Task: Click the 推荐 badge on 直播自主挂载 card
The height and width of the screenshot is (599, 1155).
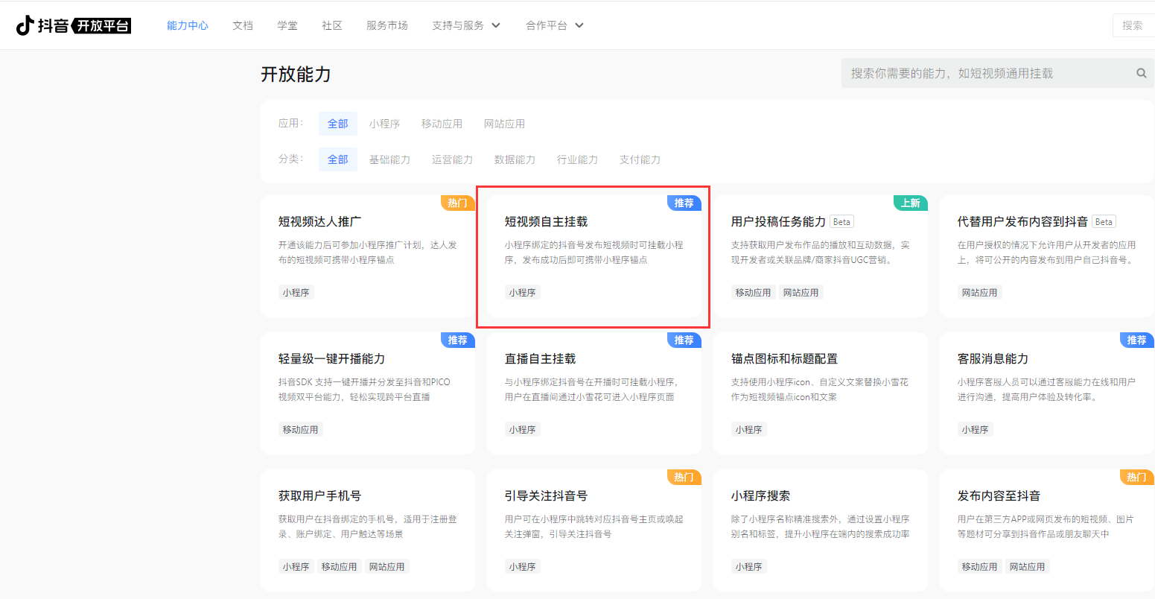Action: [x=684, y=340]
